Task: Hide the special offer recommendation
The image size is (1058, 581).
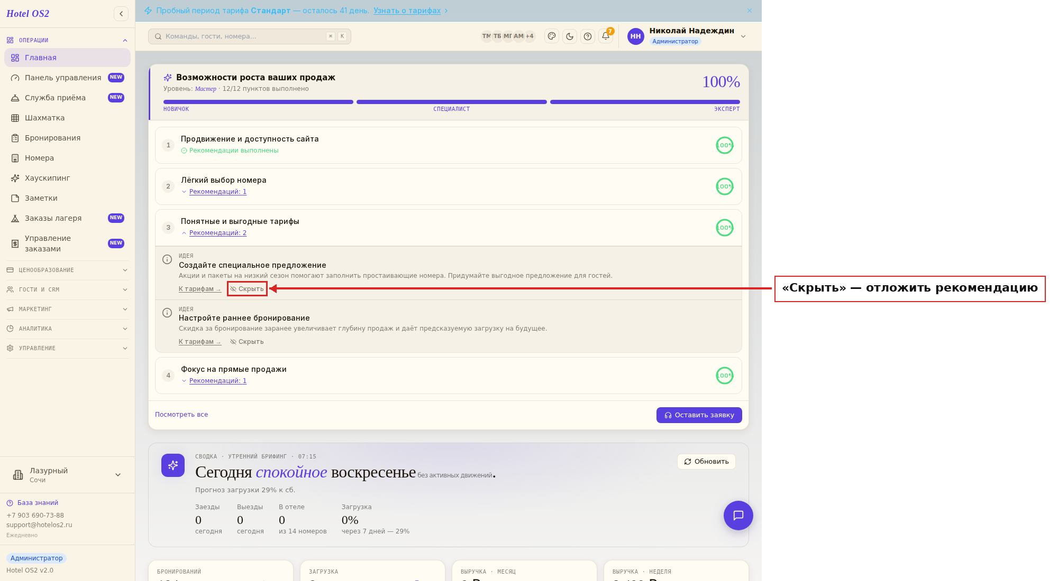Action: pos(247,289)
